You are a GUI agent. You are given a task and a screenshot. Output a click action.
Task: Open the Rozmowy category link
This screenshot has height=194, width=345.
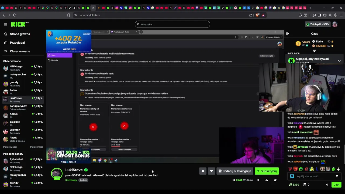pos(71,180)
